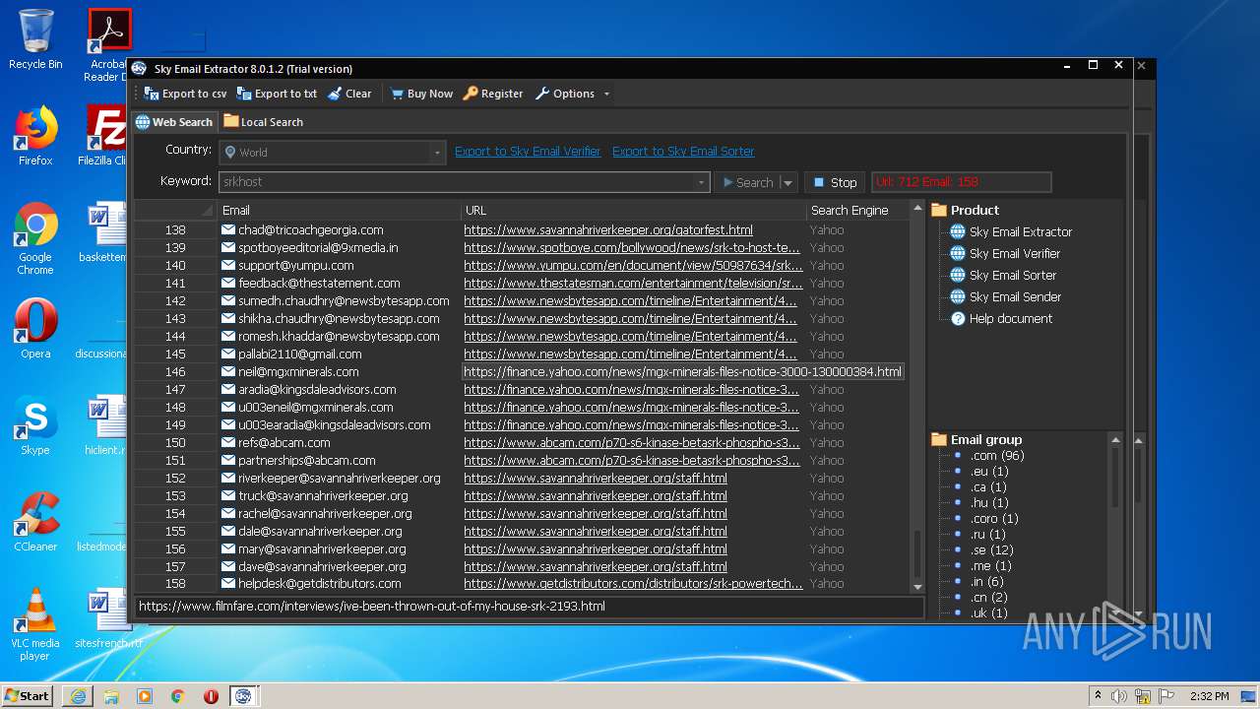This screenshot has height=709, width=1260.
Task: Open getdistributors.com URL in row 158
Action: click(633, 584)
